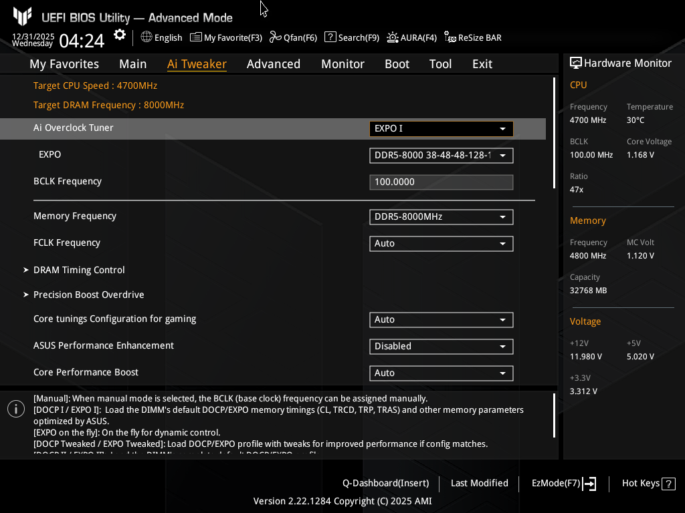The width and height of the screenshot is (685, 513).
Task: Open AURA(F4) lighting settings
Action: [411, 37]
